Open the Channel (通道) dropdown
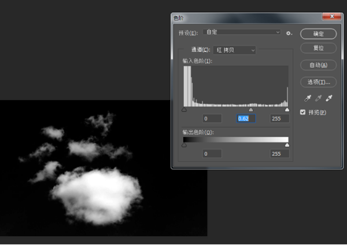347x245 pixels. pyautogui.click(x=234, y=50)
